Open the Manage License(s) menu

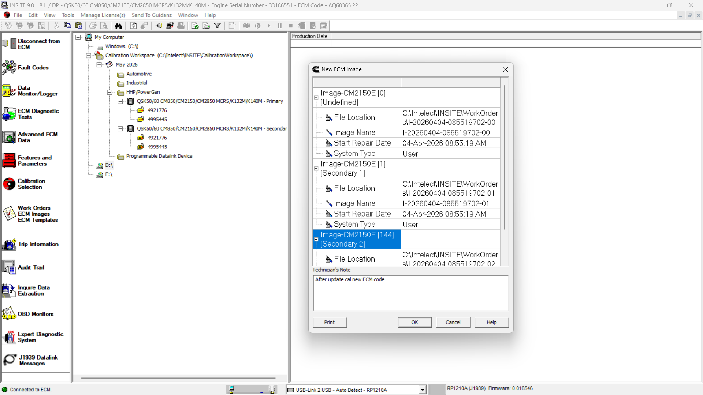[103, 15]
